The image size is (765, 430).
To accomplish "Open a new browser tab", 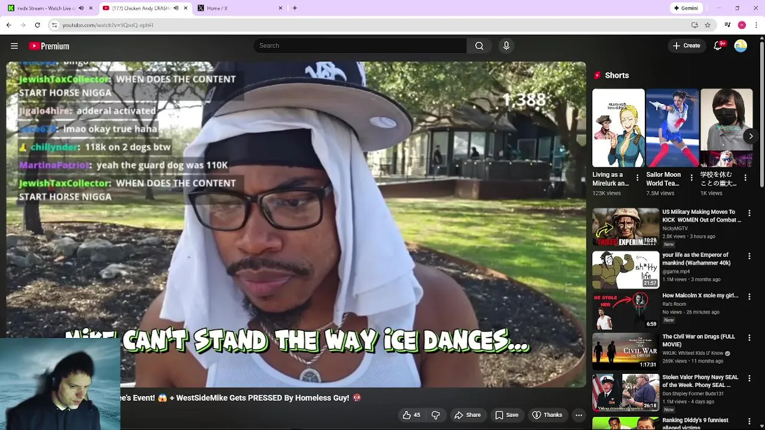I will pyautogui.click(x=295, y=8).
